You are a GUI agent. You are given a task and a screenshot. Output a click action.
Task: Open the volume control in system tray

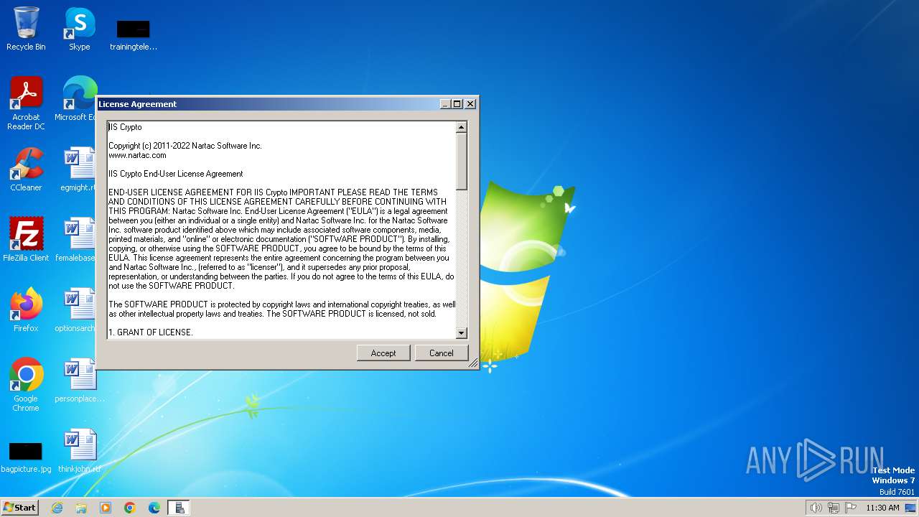[x=816, y=508]
